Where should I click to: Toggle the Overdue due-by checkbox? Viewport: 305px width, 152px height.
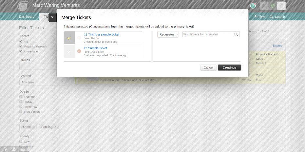tap(21, 97)
